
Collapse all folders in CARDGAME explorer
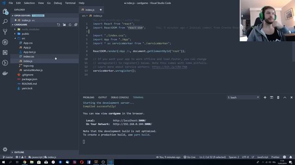point(76,25)
